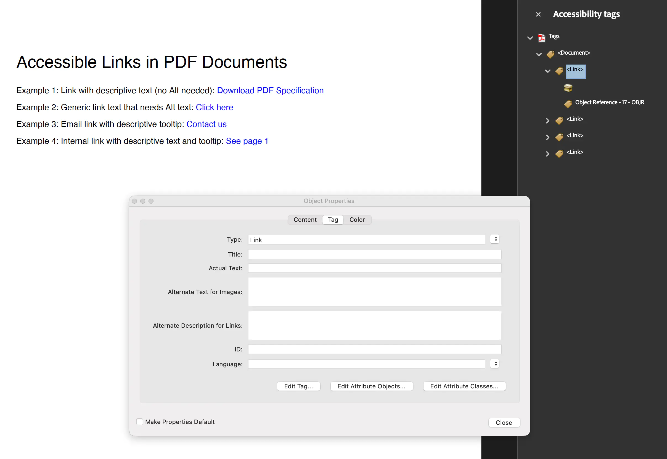This screenshot has width=667, height=459.
Task: Collapse the Tags root node
Action: click(x=530, y=38)
